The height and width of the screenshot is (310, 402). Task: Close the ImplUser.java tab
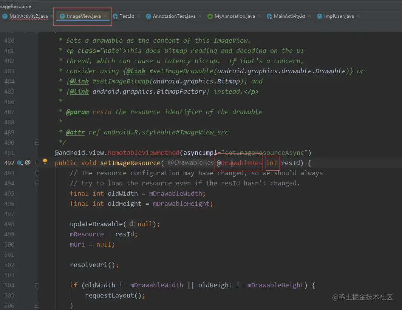358,16
